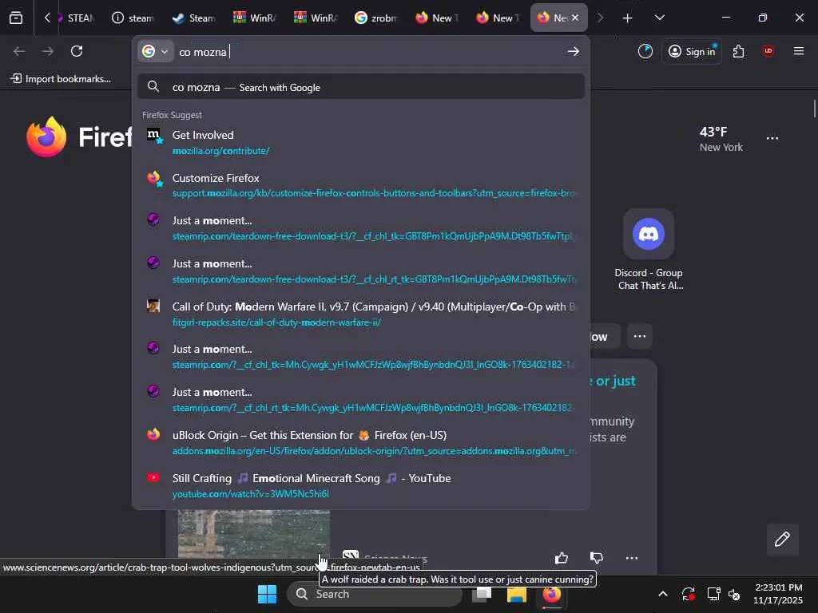Click the Go arrow in address bar
Image resolution: width=818 pixels, height=613 pixels.
pyautogui.click(x=573, y=51)
